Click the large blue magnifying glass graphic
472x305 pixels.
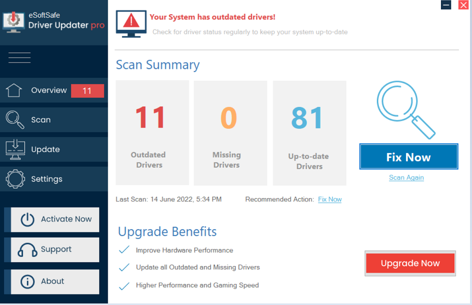coord(406,110)
